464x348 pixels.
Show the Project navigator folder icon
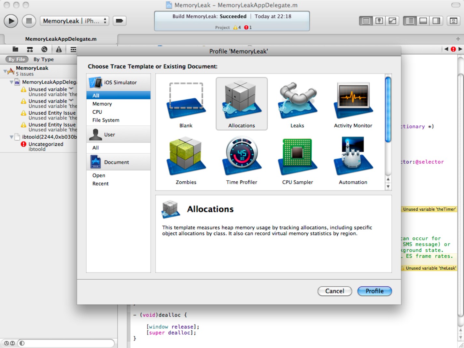click(x=15, y=49)
